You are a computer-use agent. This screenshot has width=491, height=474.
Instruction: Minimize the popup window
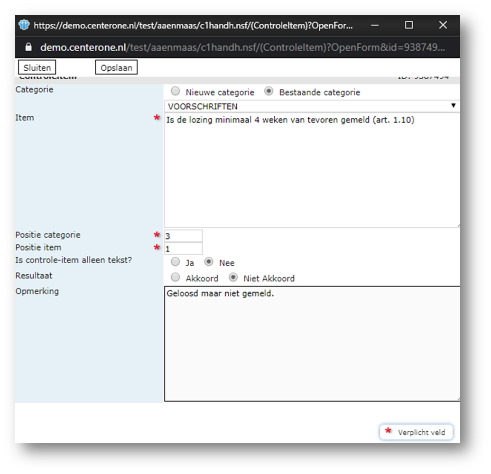375,25
